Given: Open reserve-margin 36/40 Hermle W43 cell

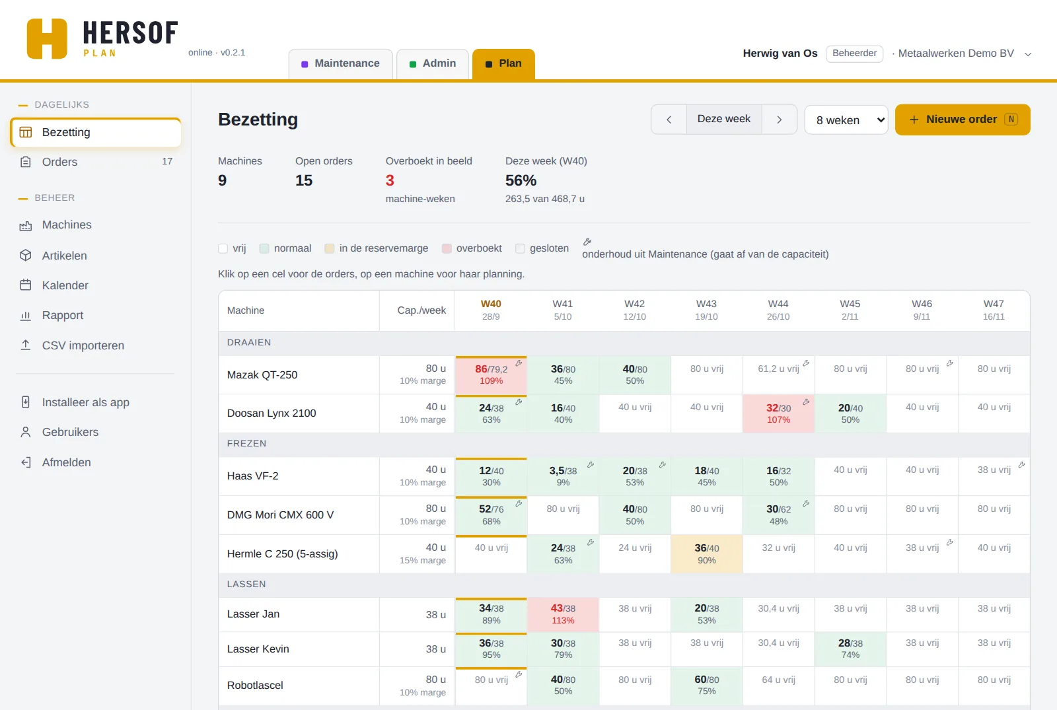Looking at the screenshot, I should (707, 554).
